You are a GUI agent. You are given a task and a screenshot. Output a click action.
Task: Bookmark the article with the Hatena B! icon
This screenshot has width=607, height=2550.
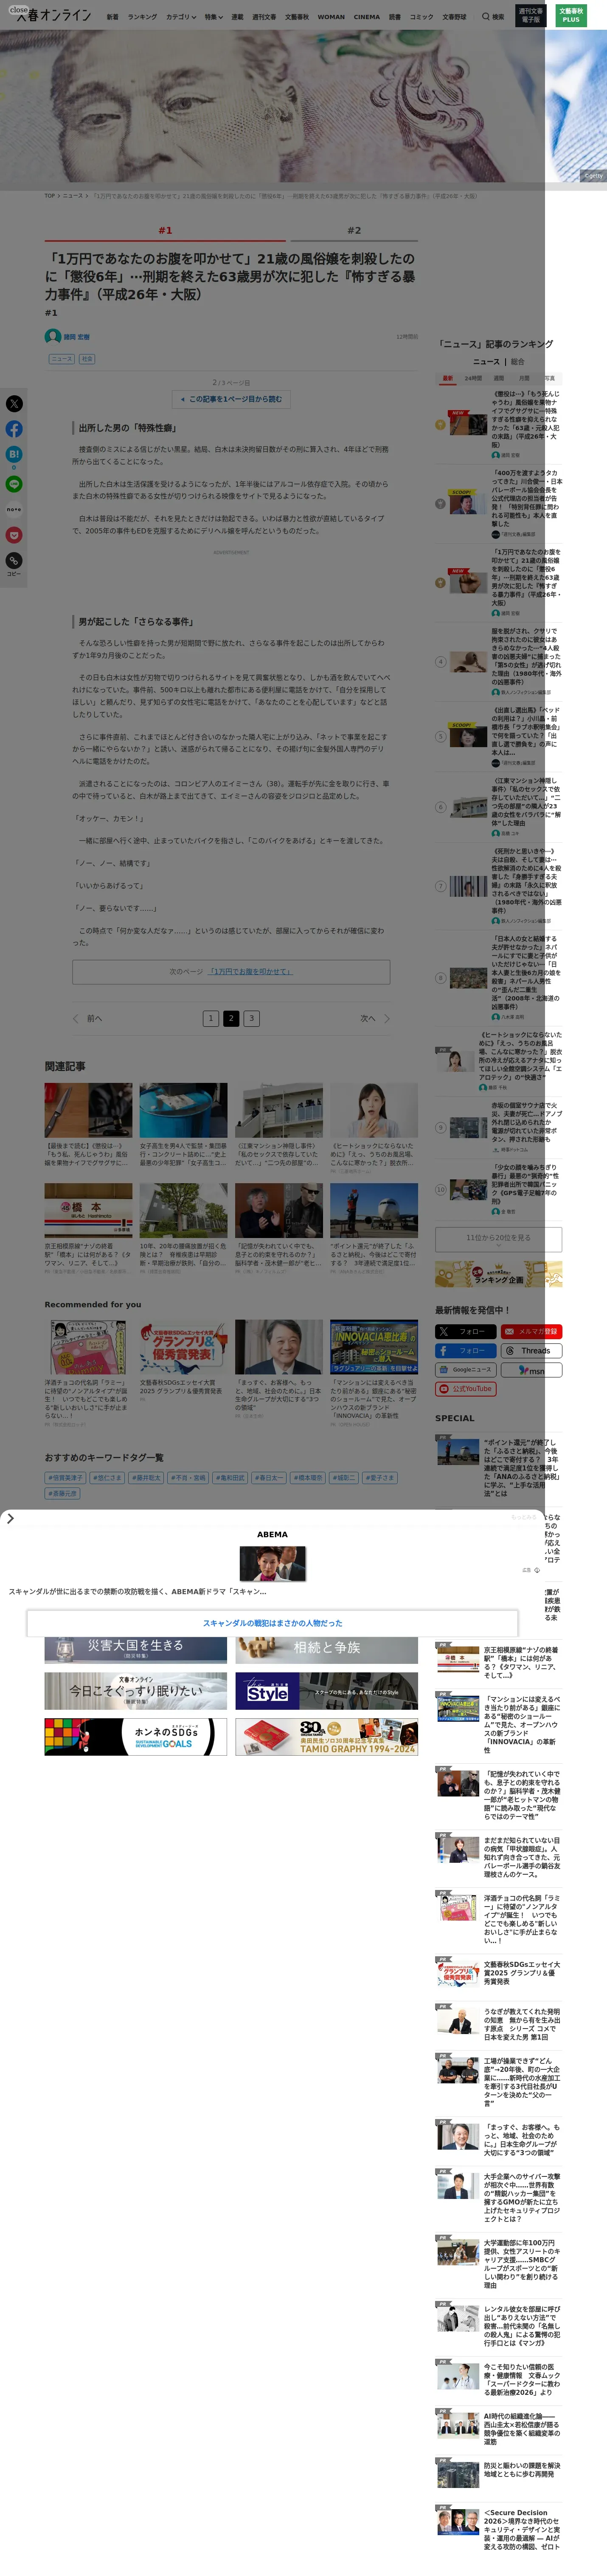14,454
